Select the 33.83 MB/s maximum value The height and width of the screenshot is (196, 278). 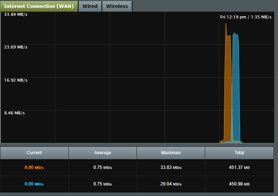click(171, 167)
